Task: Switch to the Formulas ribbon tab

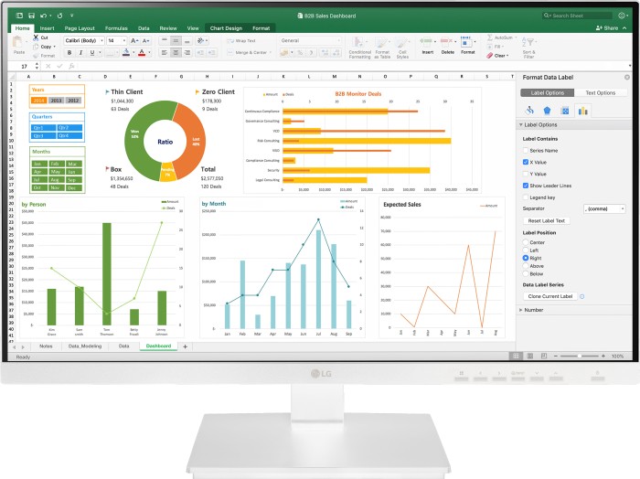Action: (115, 28)
